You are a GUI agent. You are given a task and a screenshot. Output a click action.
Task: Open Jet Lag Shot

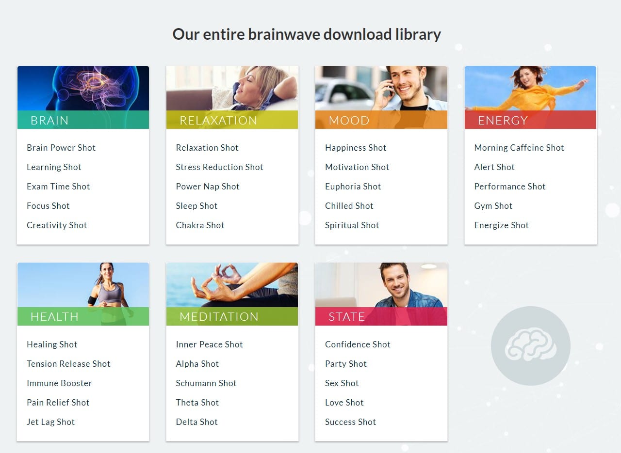tap(50, 422)
